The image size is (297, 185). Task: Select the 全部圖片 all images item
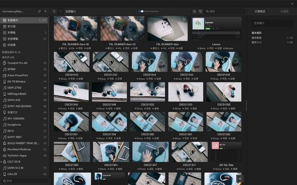[x=24, y=20]
